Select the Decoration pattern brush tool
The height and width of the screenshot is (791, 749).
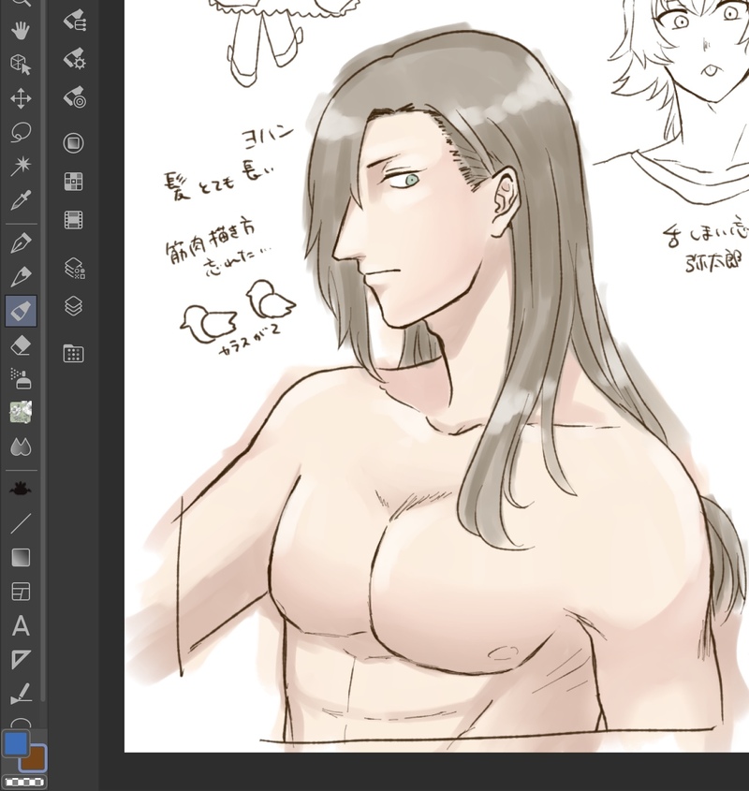pyautogui.click(x=21, y=412)
